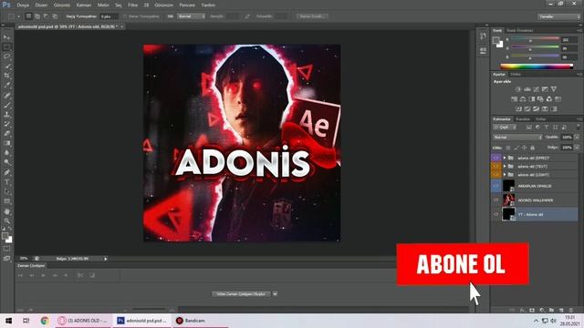Select the Blur tool

point(6,153)
